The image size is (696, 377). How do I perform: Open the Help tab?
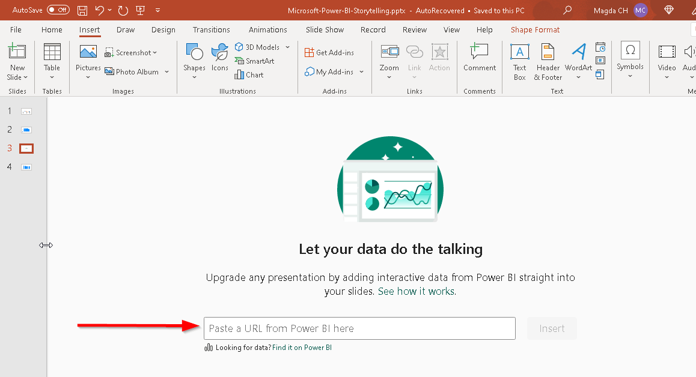tap(484, 30)
